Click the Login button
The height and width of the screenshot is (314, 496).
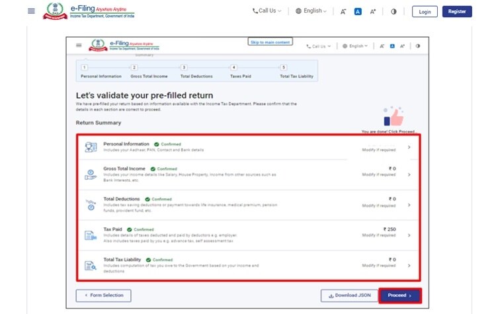coord(425,11)
